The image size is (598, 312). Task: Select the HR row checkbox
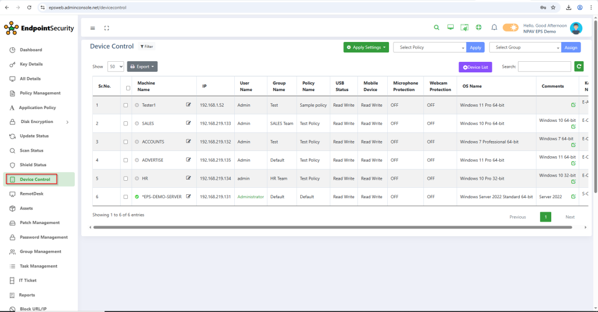pyautogui.click(x=126, y=178)
